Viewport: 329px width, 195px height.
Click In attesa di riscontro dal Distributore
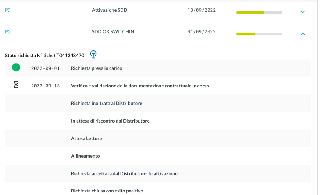click(110, 121)
